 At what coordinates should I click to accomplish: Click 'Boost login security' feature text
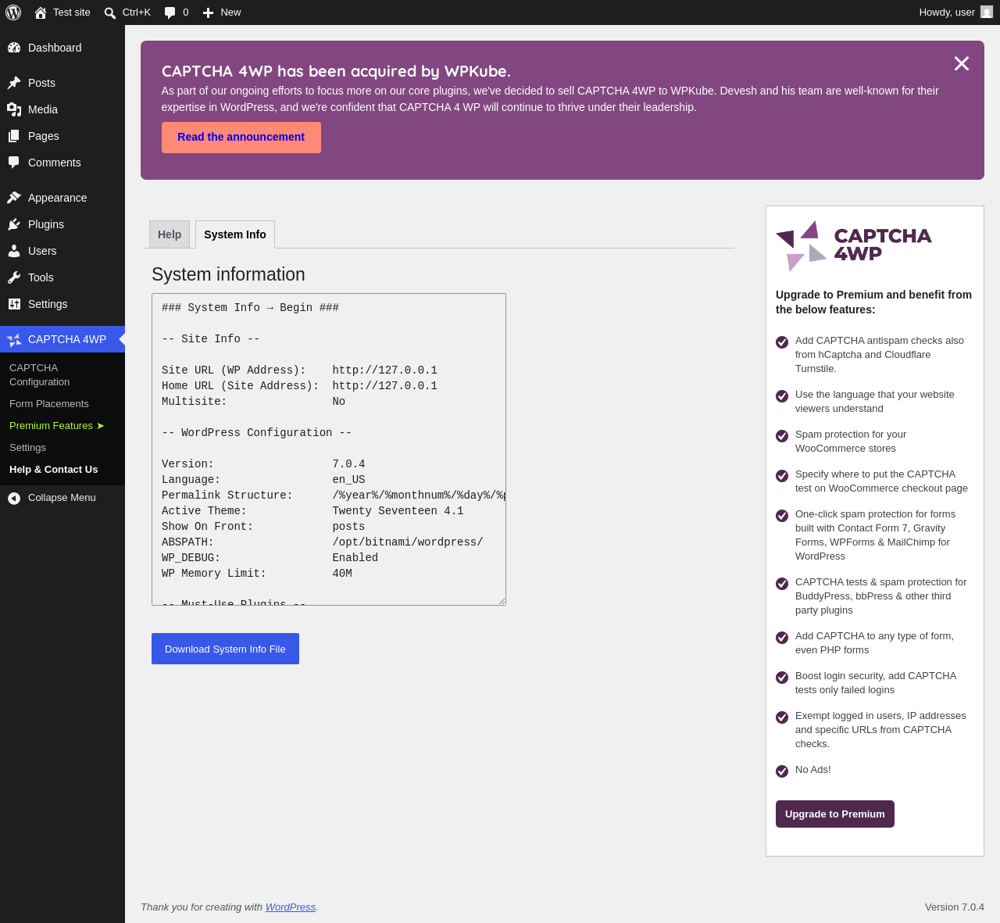coord(876,683)
